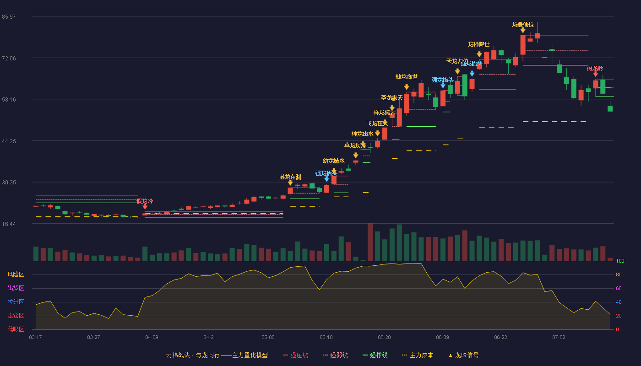This screenshot has width=641, height=366.
Task: Click the 天龙归位 yellow signal arrow
Action: pyautogui.click(x=457, y=71)
